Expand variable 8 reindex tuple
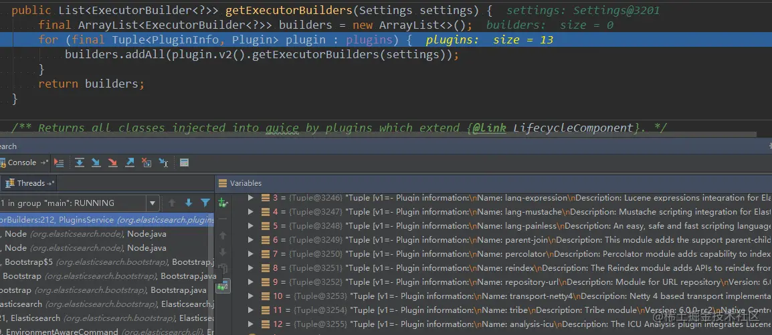The height and width of the screenshot is (335, 772). point(251,268)
